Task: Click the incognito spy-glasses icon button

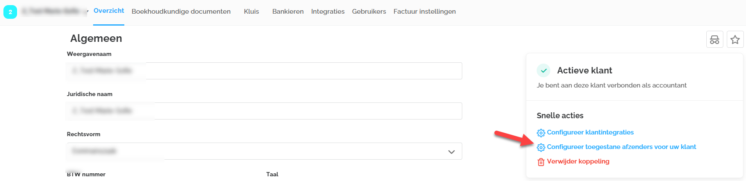Action: (714, 40)
